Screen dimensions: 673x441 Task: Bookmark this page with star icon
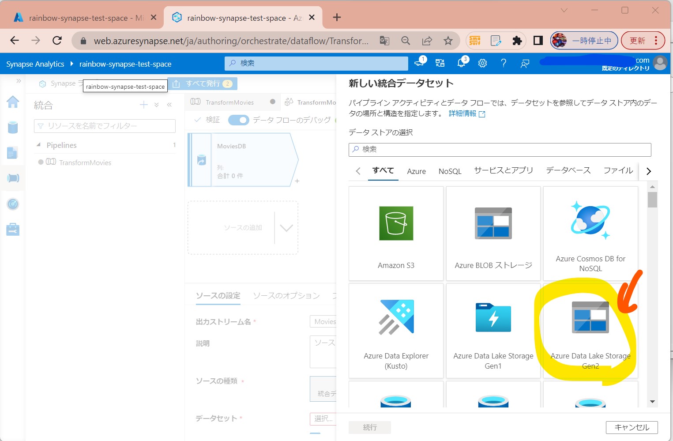tap(448, 41)
